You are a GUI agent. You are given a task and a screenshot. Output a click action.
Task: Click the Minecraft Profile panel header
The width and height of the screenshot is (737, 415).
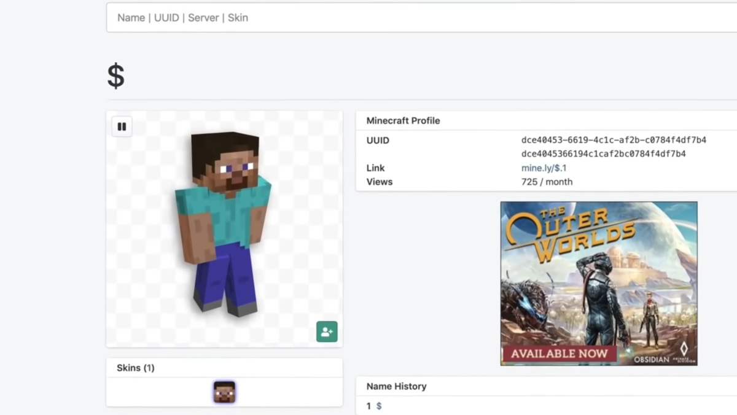pos(546,120)
